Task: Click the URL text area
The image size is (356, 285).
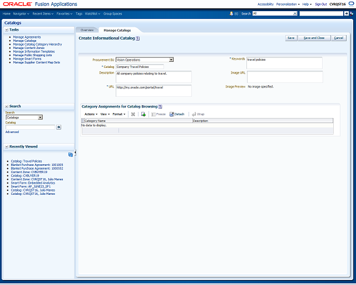Action: 154,91
